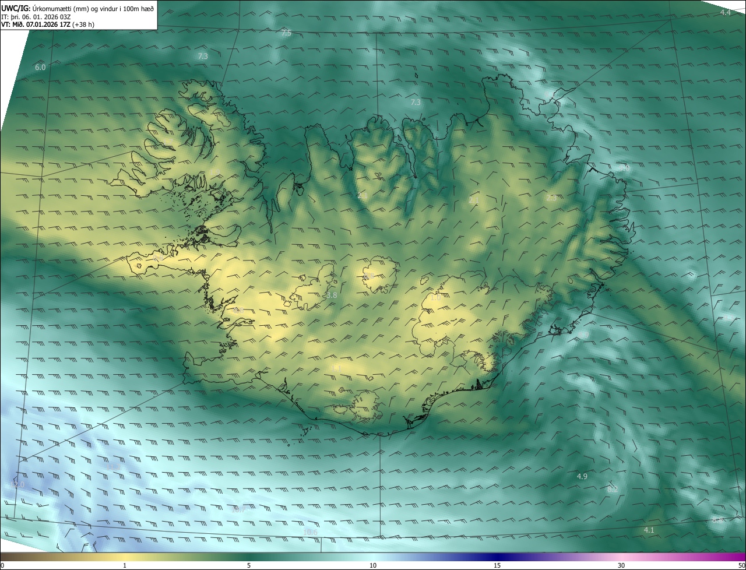Click the 7.5 value label on the map
Screen dimensions: 746x570
[x=286, y=33]
